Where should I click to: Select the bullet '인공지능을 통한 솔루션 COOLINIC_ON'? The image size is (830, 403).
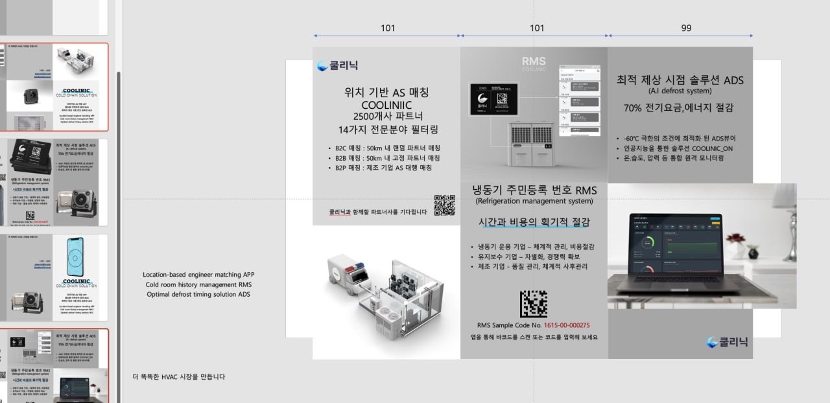[673, 148]
